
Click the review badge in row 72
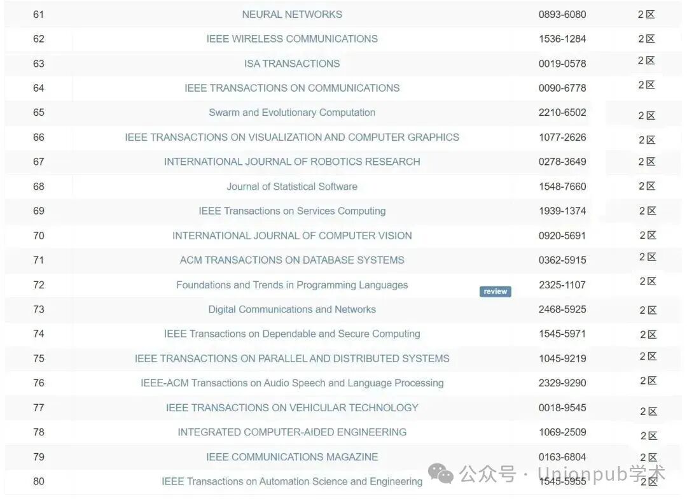coord(495,292)
